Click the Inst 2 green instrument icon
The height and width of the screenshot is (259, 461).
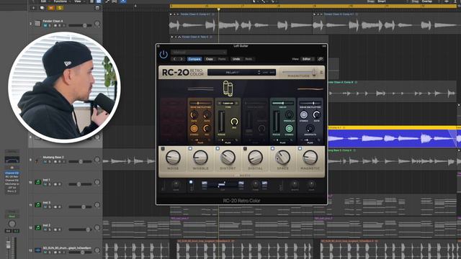37,227
